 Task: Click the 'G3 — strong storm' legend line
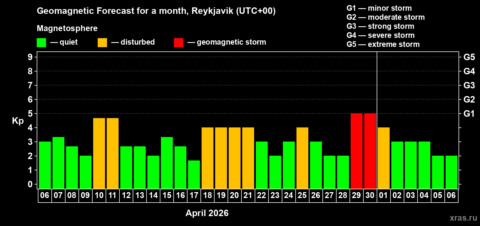tap(380, 26)
